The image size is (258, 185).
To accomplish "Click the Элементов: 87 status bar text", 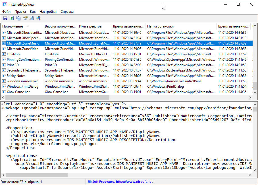I will [21, 182].
